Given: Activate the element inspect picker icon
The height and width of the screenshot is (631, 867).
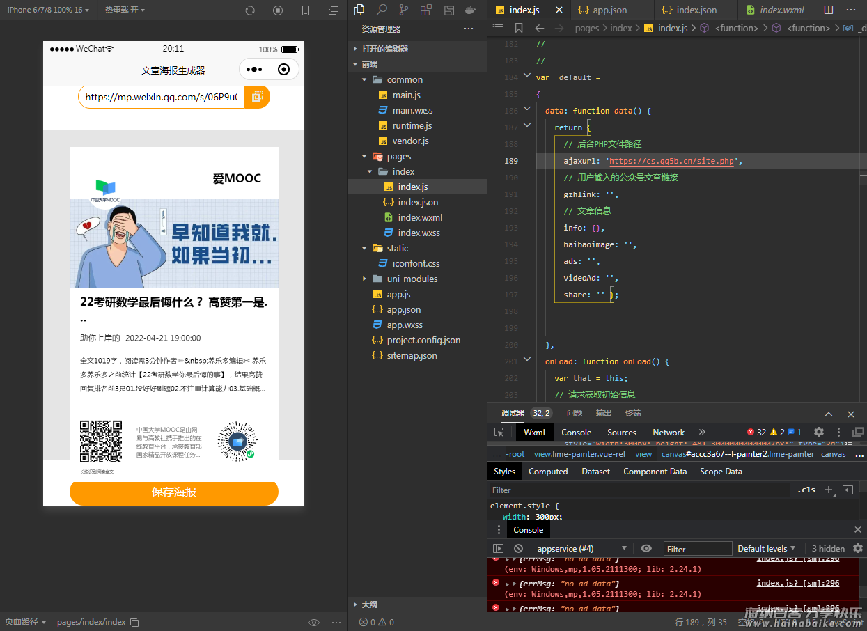Looking at the screenshot, I should click(499, 432).
